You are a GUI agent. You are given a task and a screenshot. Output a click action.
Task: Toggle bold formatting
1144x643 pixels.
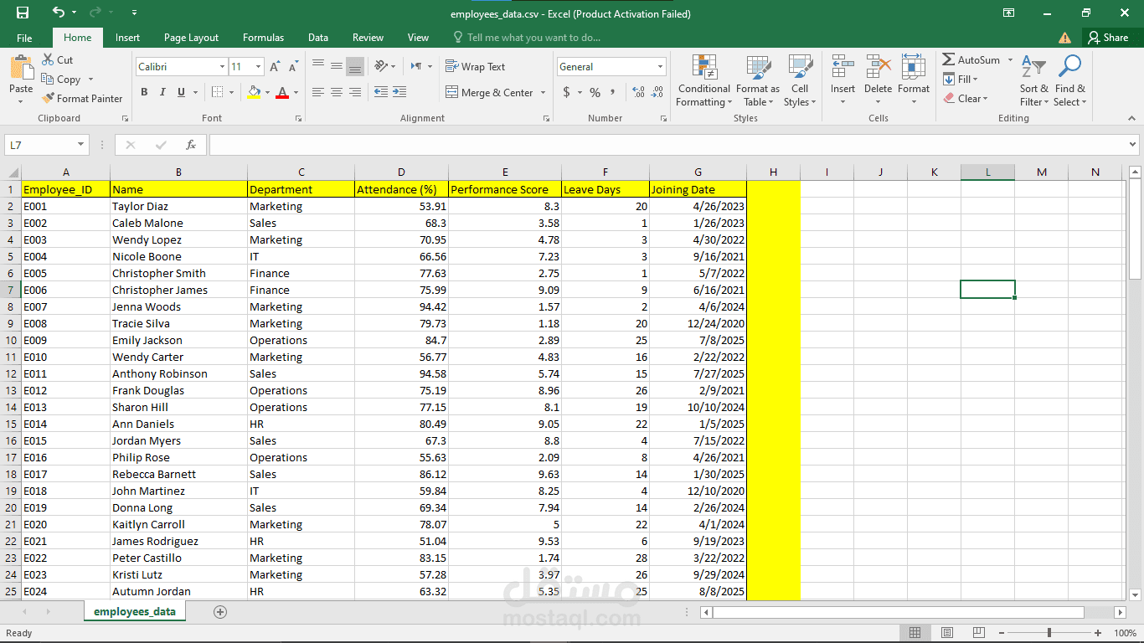144,92
